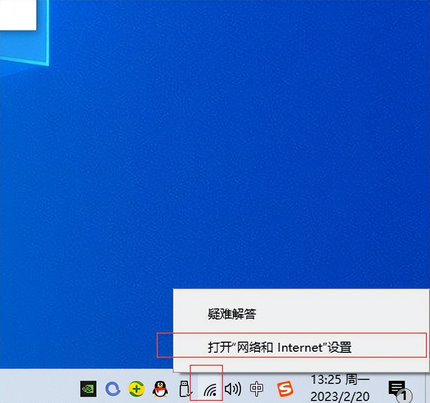The height and width of the screenshot is (403, 430).
Task: Choose 打开"网络和 Internet"设置 from the menu
Action: pyautogui.click(x=280, y=347)
